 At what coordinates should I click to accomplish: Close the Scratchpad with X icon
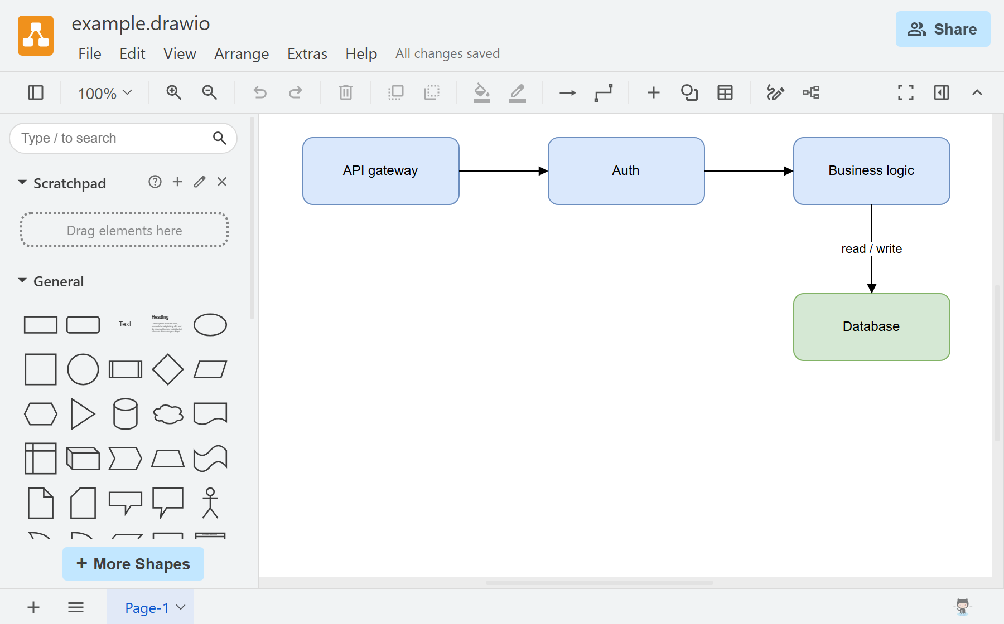pyautogui.click(x=222, y=182)
